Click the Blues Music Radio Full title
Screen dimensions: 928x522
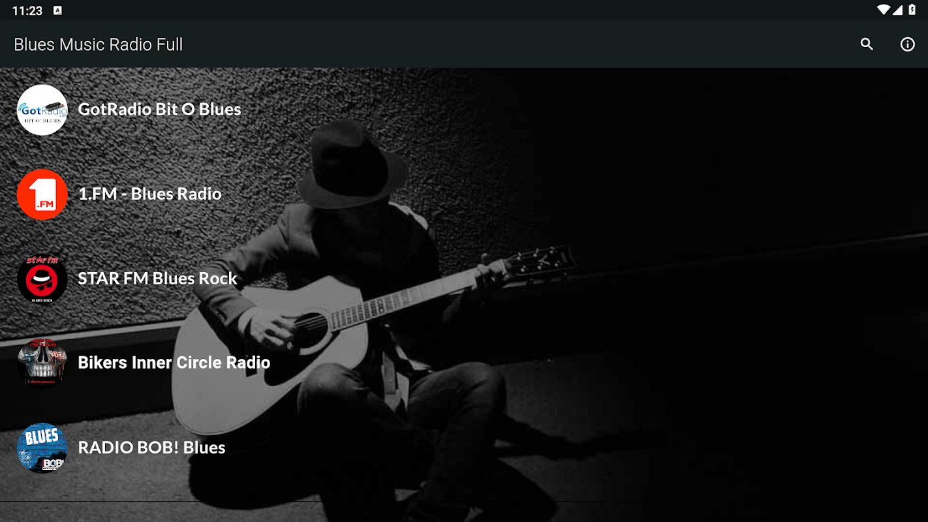pos(98,44)
